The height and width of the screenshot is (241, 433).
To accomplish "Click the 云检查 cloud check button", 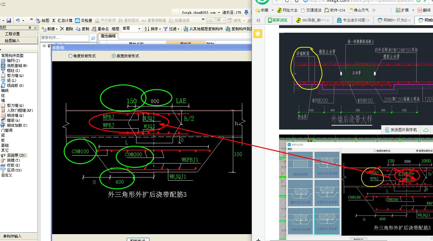I will point(84,21).
